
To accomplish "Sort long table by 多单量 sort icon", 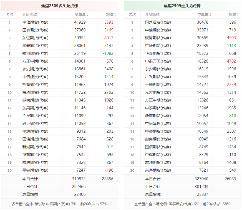I will click(87, 15).
